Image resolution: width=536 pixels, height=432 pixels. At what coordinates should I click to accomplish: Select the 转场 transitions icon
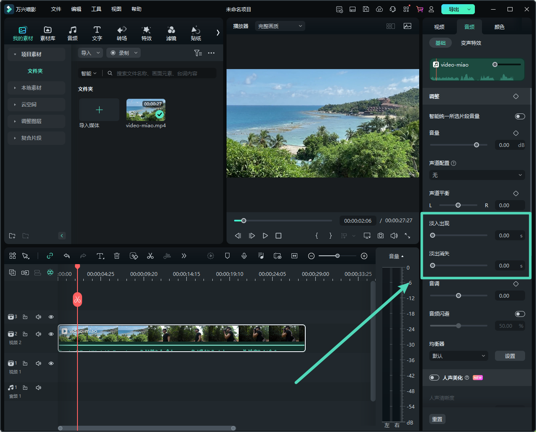(x=122, y=33)
